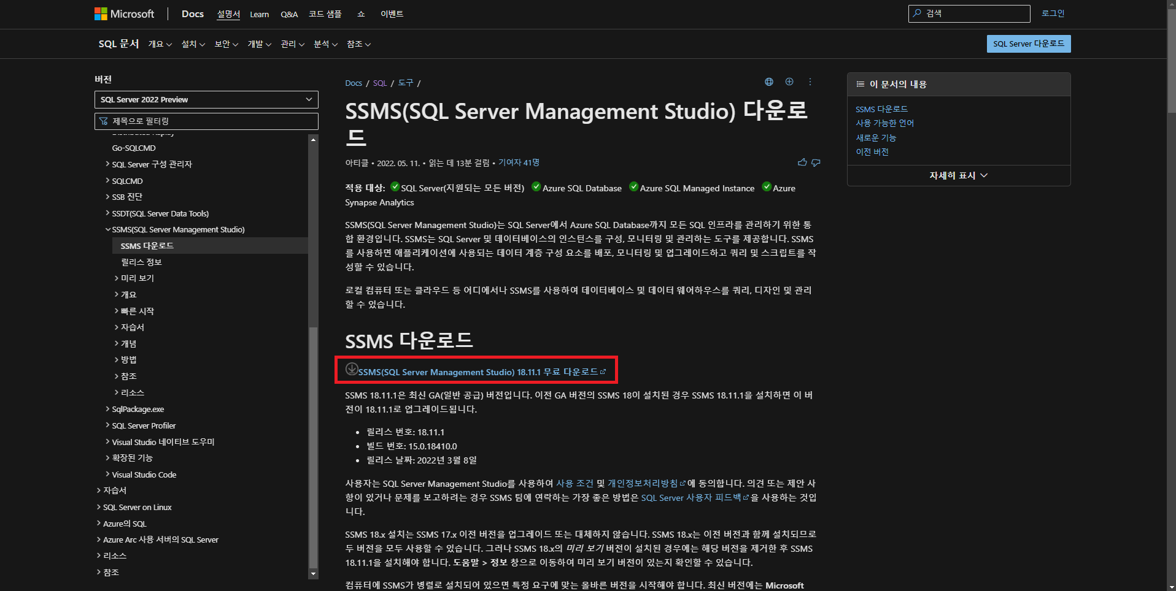This screenshot has height=591, width=1176.
Task: Open SQL Server 사용자 피드백 link
Action: pos(695,498)
